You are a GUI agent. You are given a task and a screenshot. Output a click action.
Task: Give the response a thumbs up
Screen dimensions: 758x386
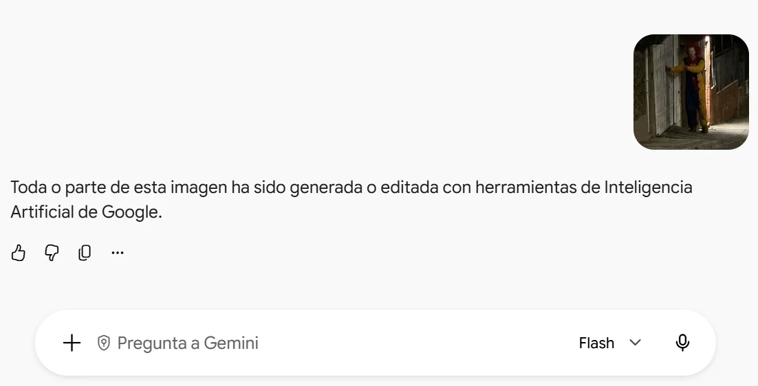pyautogui.click(x=19, y=252)
